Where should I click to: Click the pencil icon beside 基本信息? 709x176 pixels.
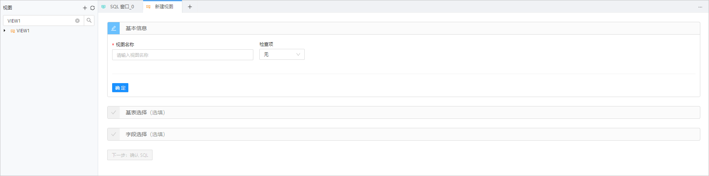(114, 28)
